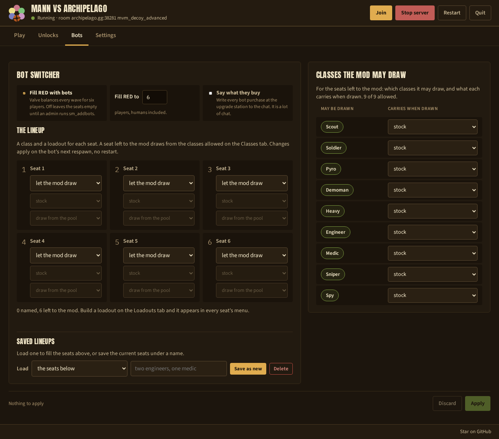Open the Star on GitHub link

pos(476,432)
